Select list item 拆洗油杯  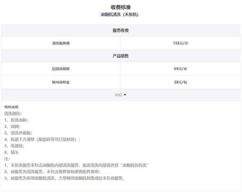point(16,120)
